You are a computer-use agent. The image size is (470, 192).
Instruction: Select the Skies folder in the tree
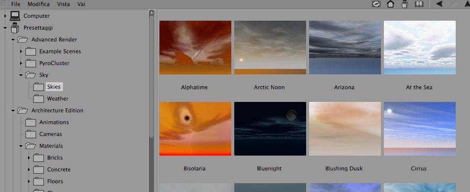54,87
